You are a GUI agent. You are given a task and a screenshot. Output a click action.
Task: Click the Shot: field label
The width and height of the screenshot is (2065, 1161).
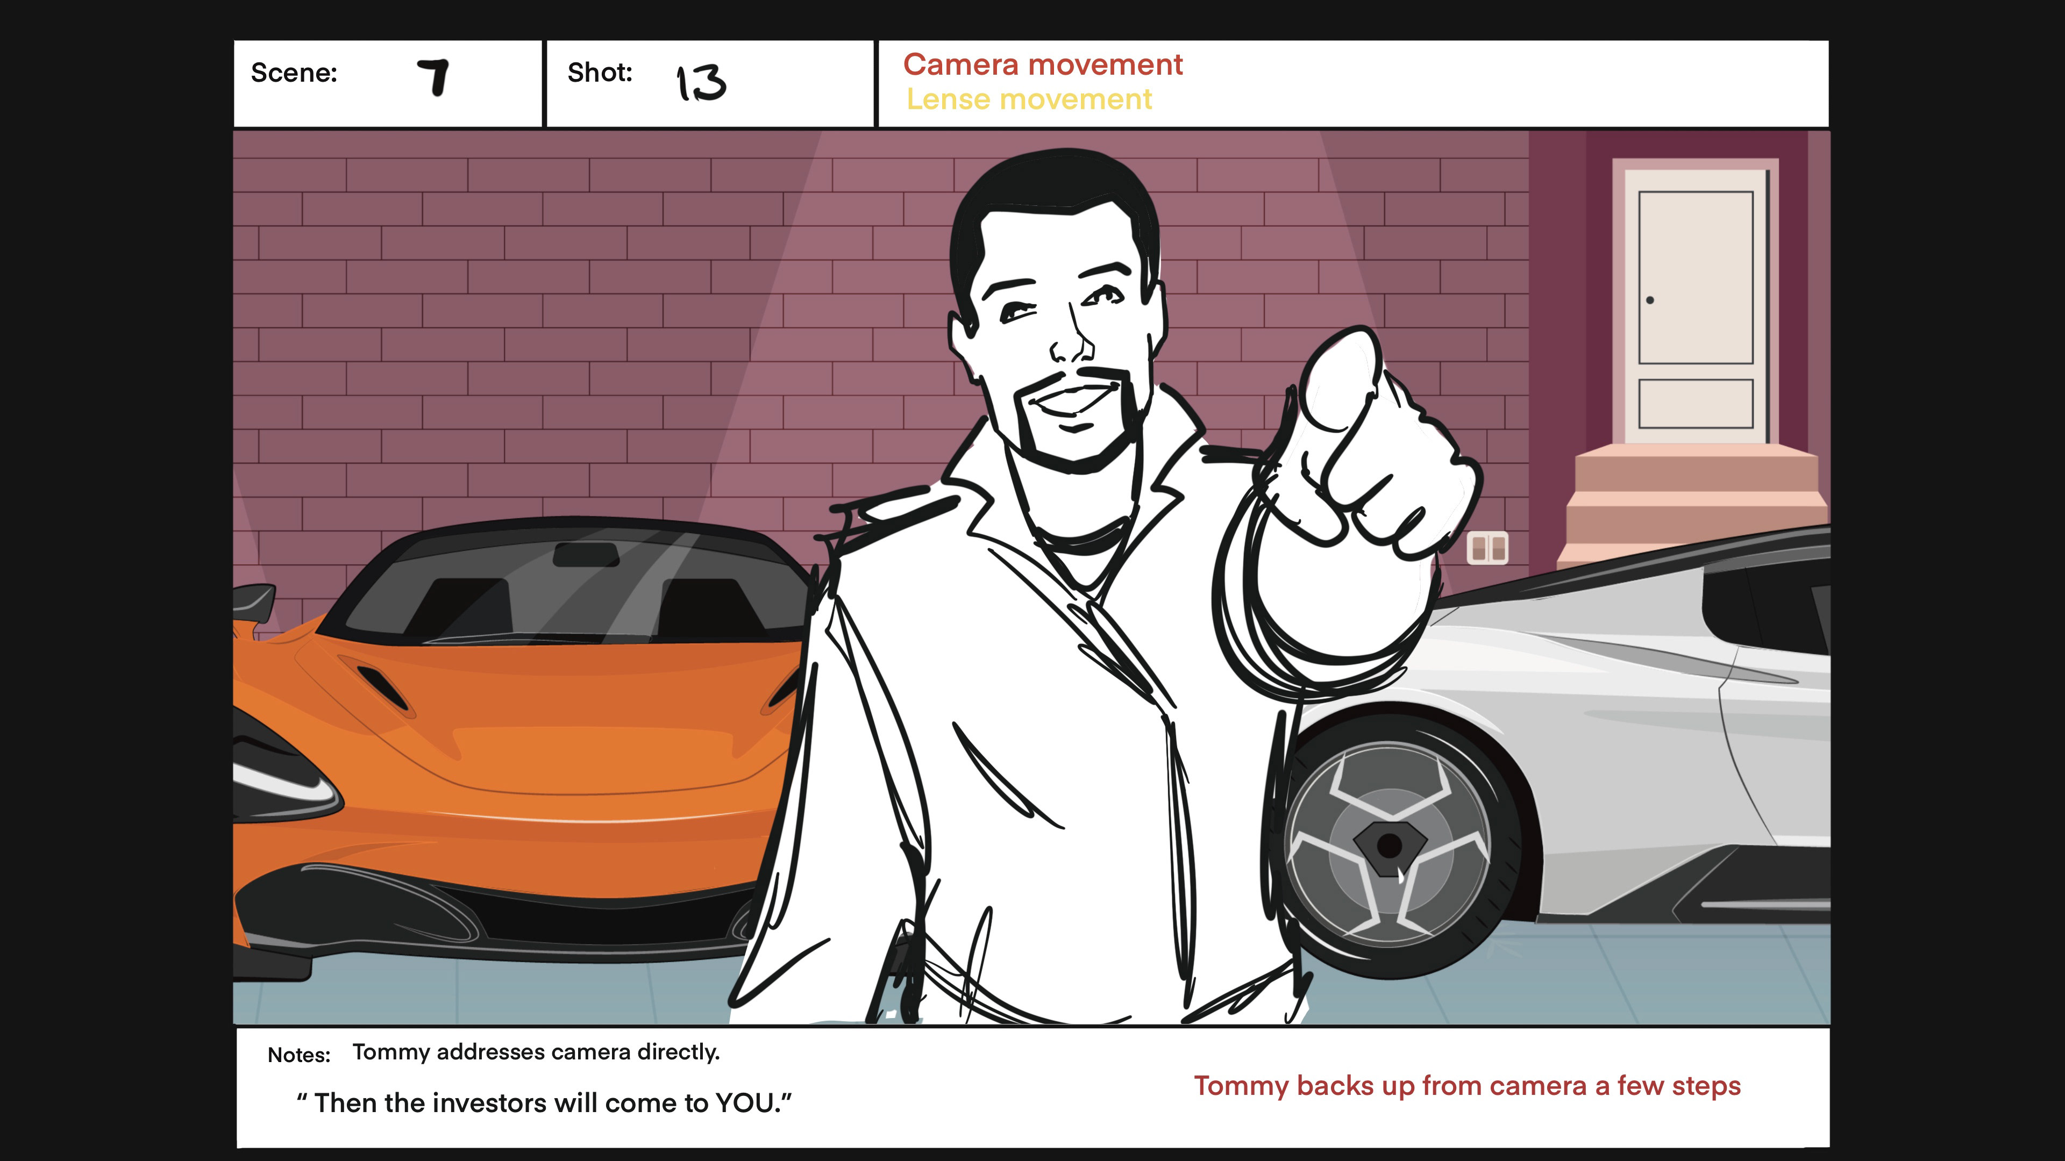[600, 72]
